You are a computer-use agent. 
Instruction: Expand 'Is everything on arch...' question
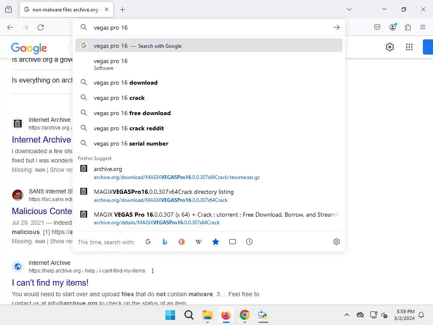pos(42,80)
